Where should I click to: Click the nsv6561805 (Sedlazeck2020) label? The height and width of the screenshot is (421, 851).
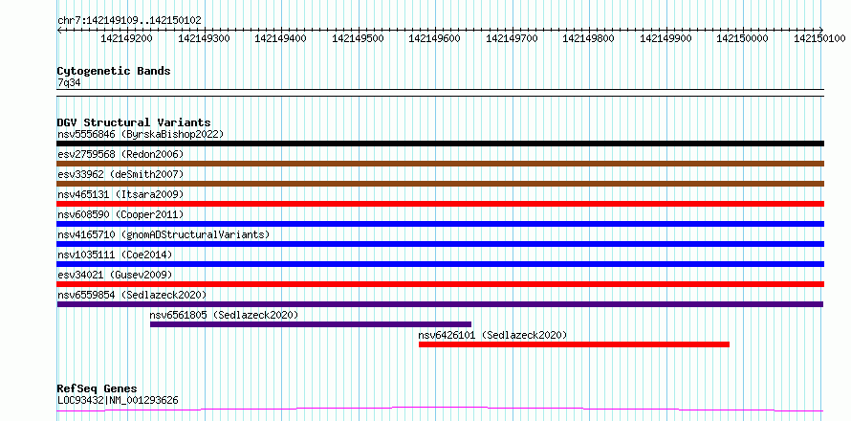pos(224,315)
